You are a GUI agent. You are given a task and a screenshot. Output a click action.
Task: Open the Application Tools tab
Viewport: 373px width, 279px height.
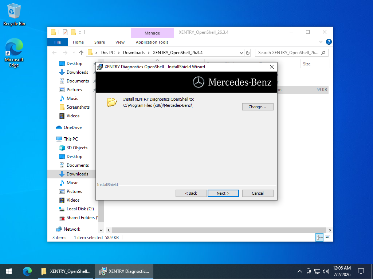coord(152,42)
